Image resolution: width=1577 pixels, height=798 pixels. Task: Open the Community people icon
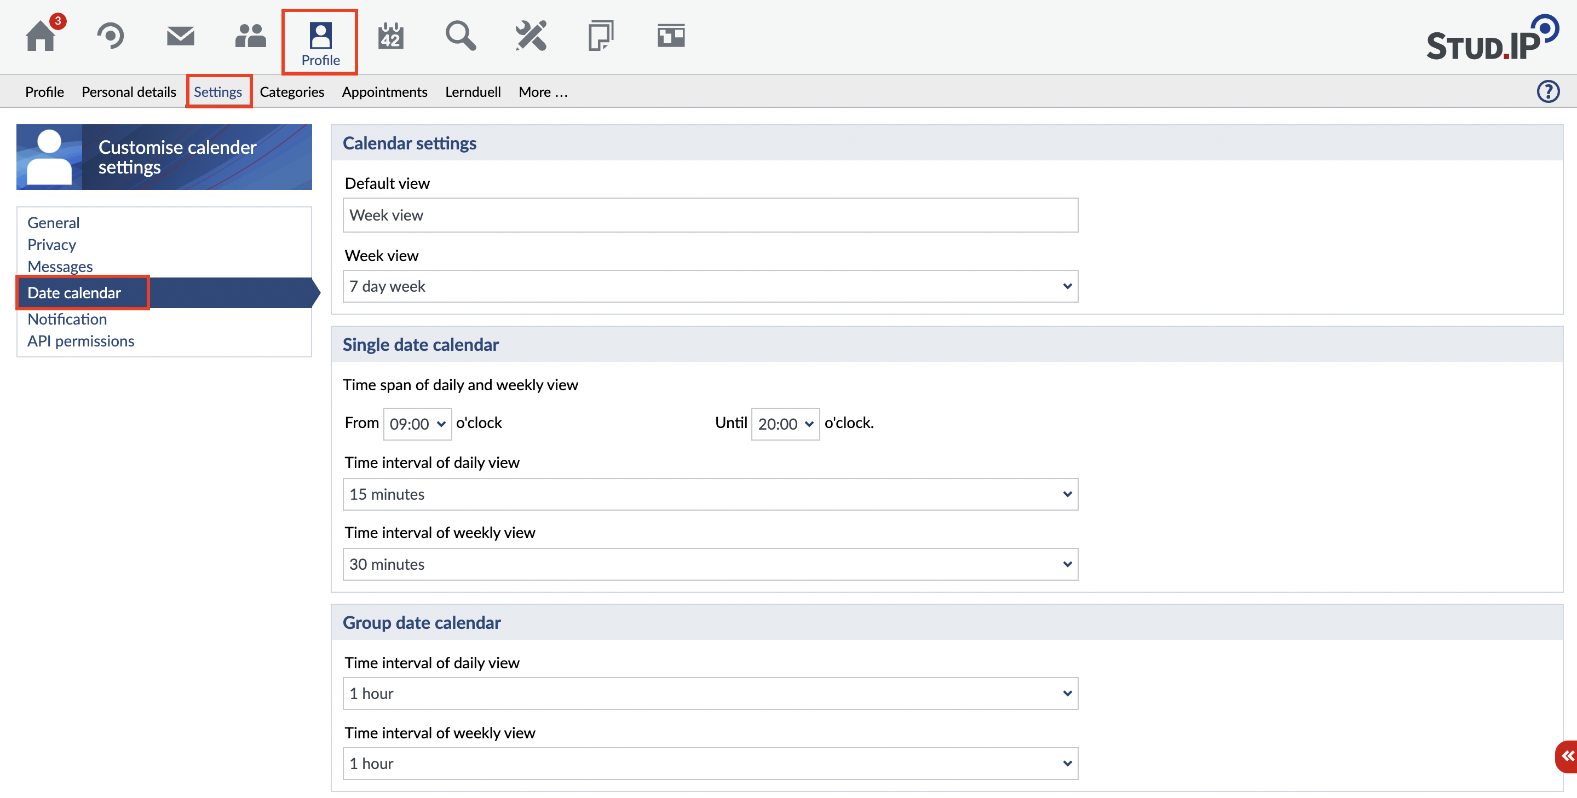coord(250,37)
